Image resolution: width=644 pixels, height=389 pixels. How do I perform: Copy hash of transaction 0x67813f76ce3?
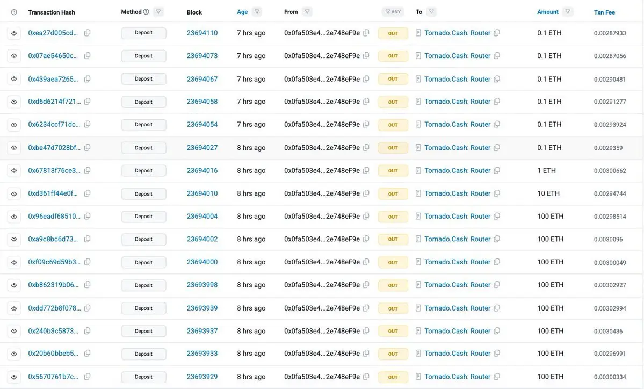[87, 170]
